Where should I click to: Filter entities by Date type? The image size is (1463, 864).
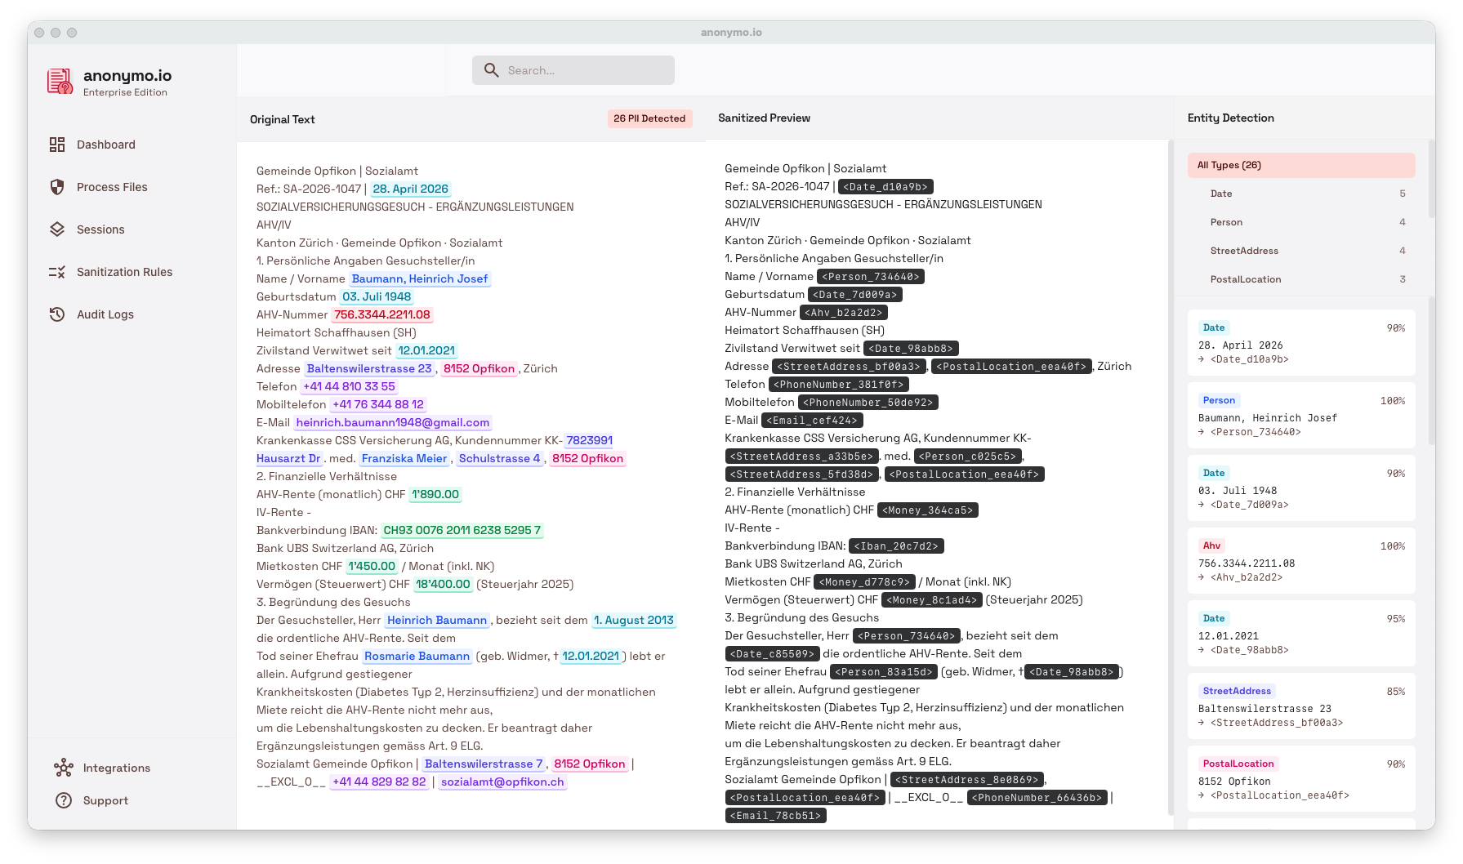(x=1301, y=194)
